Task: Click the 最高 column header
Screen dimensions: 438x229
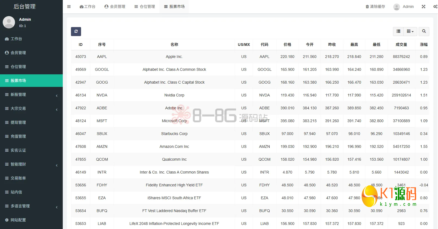Action: 354,45
